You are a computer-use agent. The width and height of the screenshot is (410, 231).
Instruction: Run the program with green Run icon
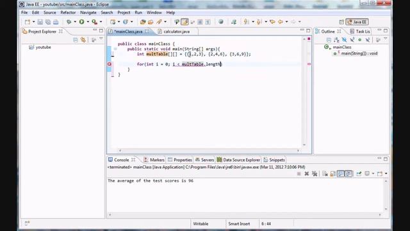click(x=81, y=22)
